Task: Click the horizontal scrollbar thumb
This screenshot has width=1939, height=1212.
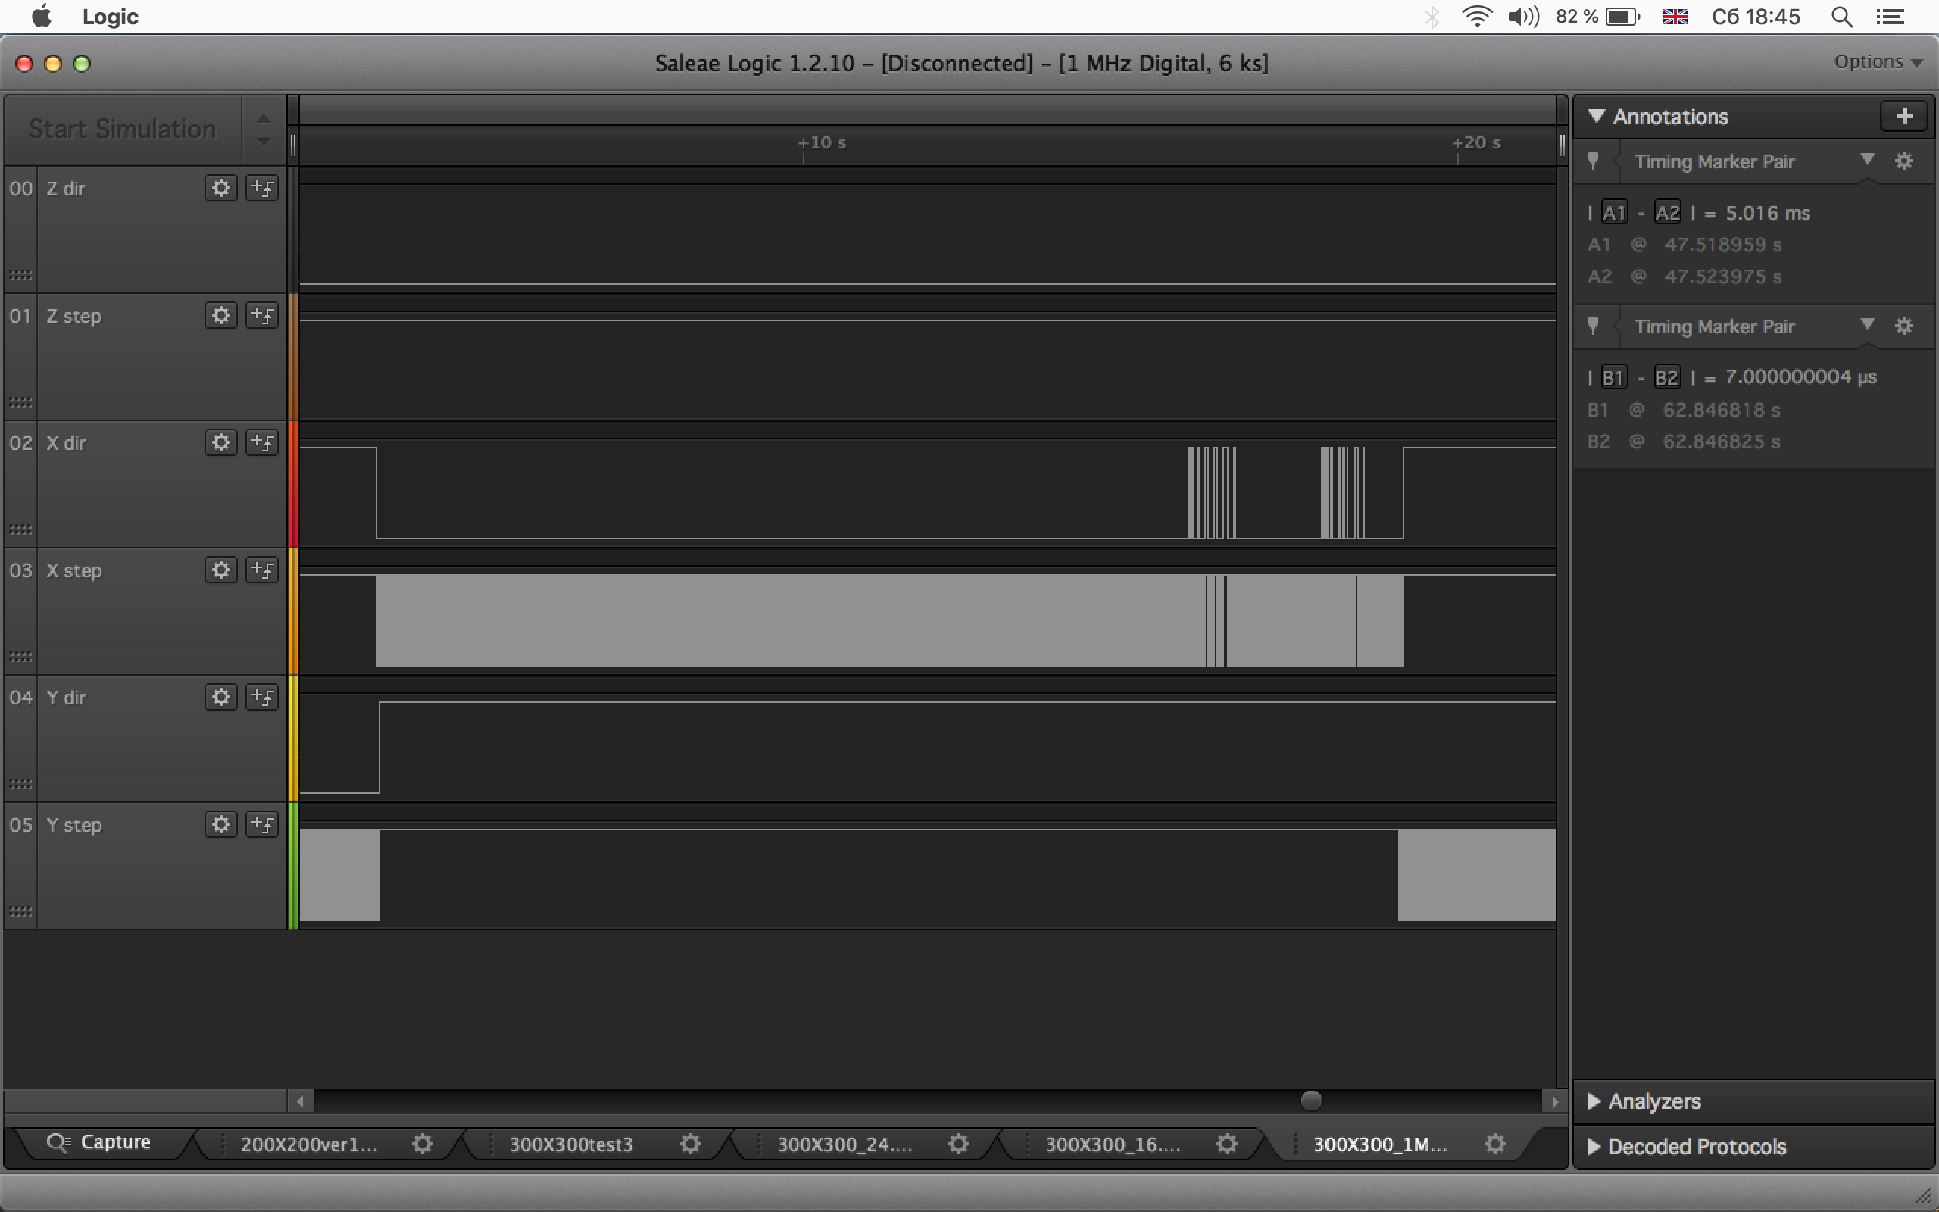Action: point(1311,1101)
